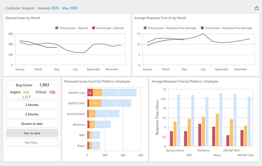Viewport: 262px width, 166px height.
Task: Click the ASP.NET MVC row label
Action: [x=77, y=103]
